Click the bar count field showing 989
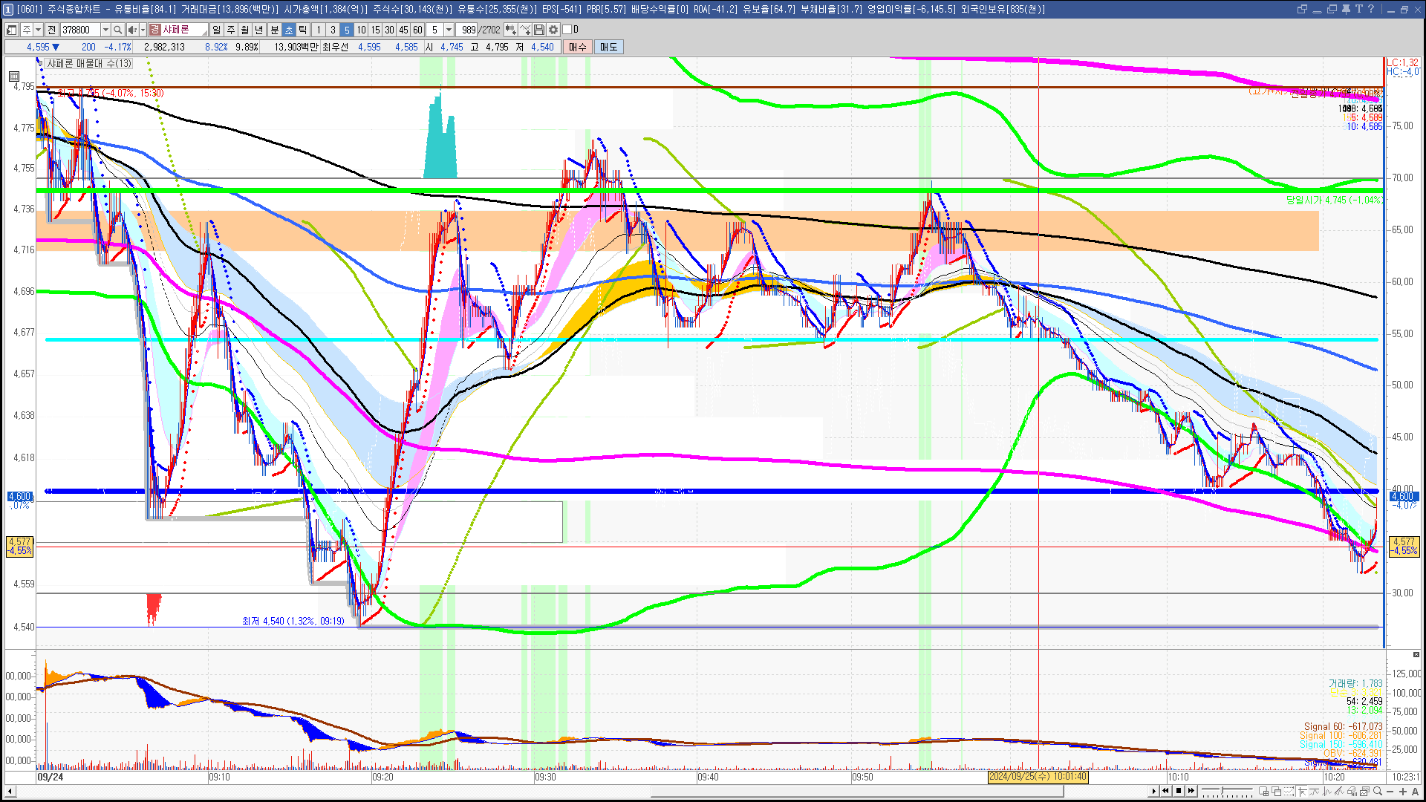 [468, 30]
